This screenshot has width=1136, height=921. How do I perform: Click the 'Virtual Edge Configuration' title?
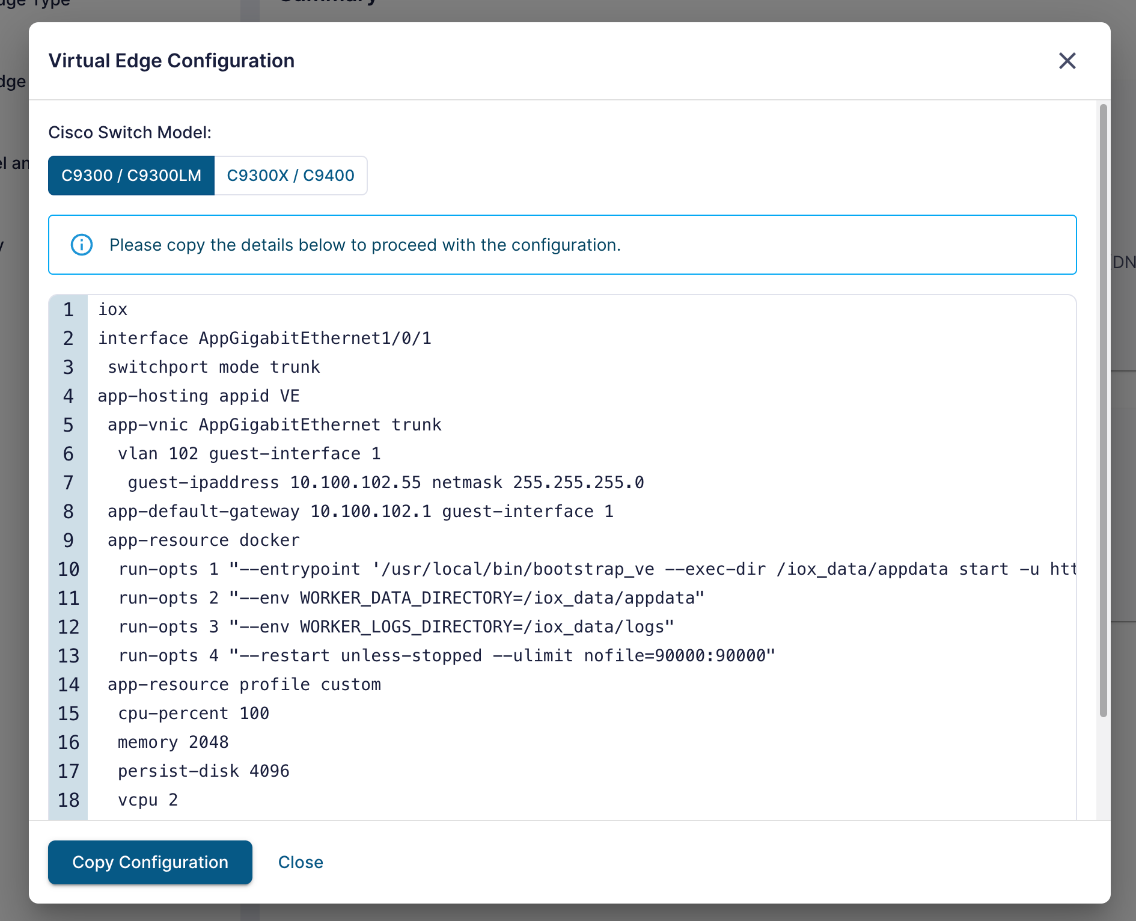tap(171, 61)
